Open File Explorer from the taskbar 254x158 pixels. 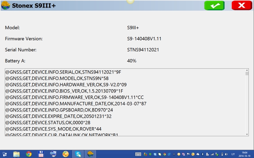click(x=16, y=154)
